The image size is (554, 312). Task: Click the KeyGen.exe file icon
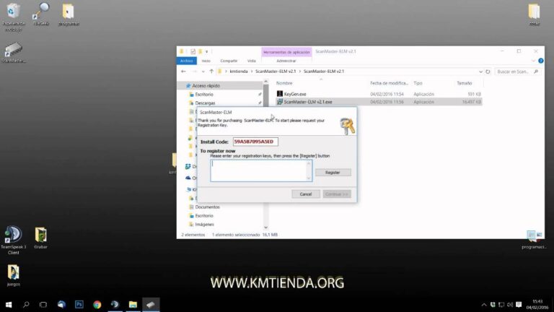[x=280, y=94]
